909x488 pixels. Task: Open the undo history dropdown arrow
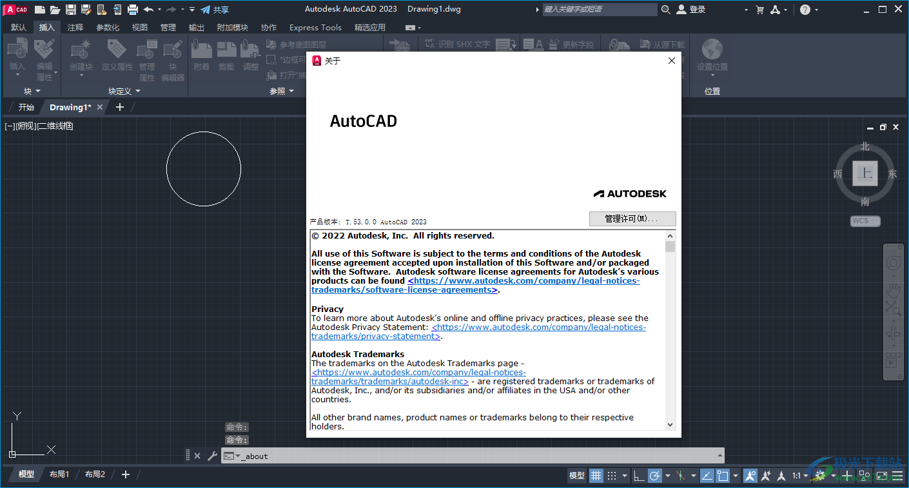[x=159, y=10]
